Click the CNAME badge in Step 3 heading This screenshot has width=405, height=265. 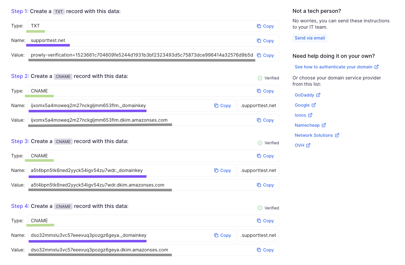(63, 142)
